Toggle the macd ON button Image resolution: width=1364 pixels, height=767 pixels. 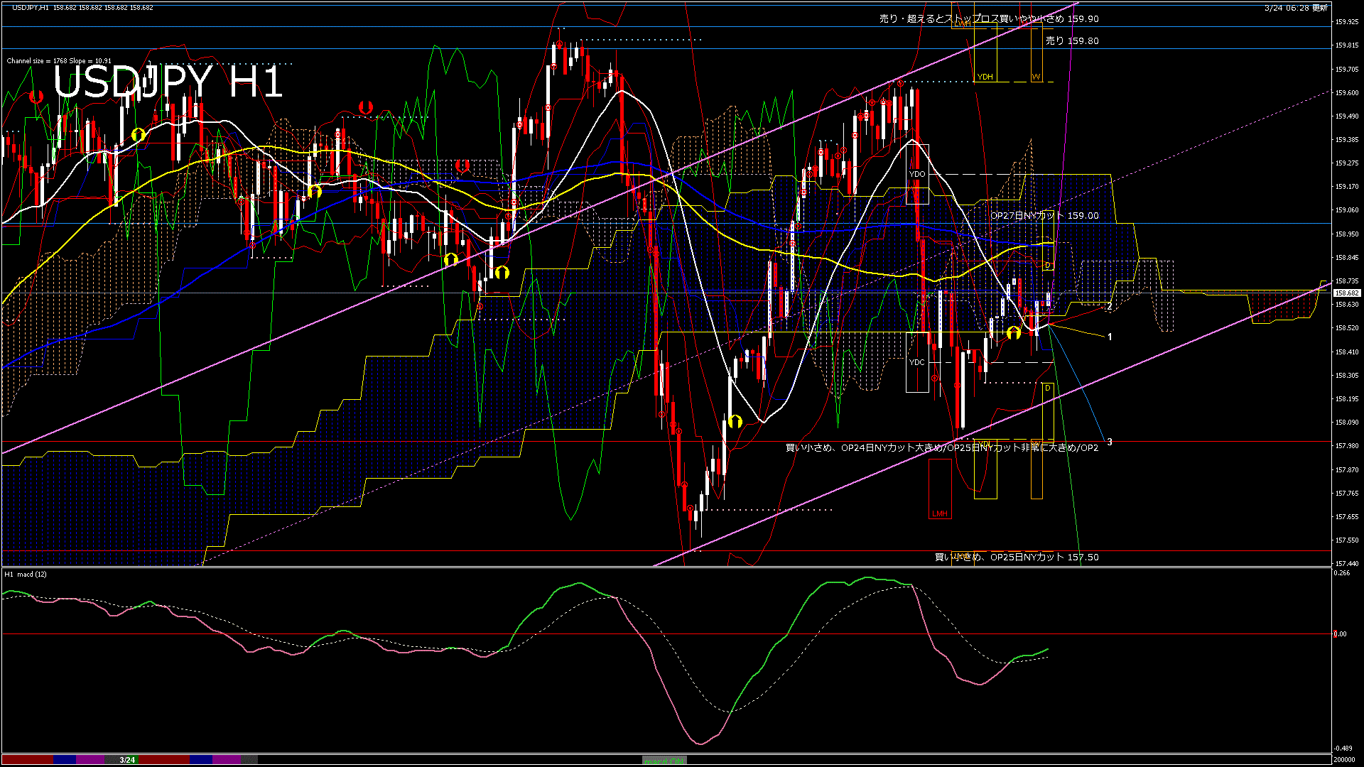tap(664, 760)
